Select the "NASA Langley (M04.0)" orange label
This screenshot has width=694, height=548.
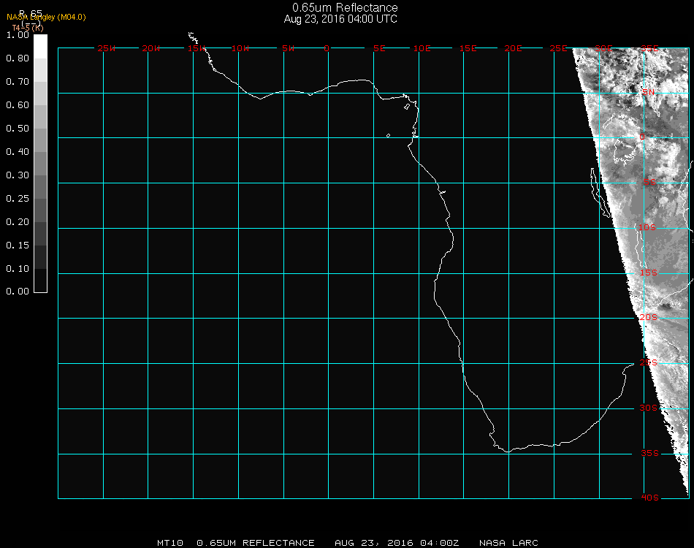(x=46, y=17)
